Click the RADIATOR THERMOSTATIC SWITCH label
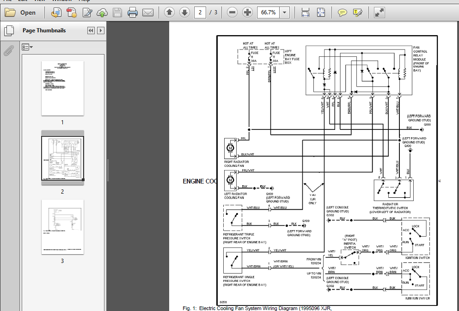 pos(390,208)
